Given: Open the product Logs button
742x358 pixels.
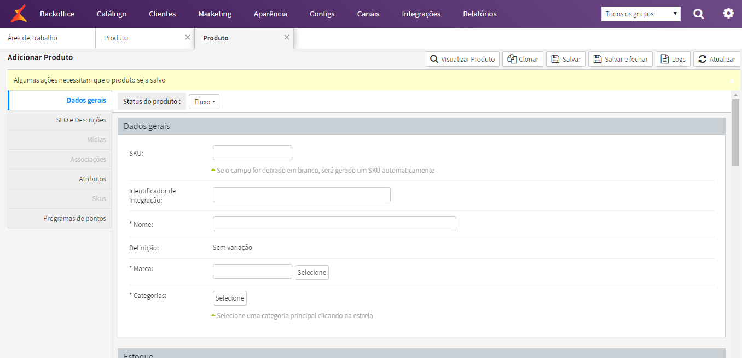Looking at the screenshot, I should point(673,59).
